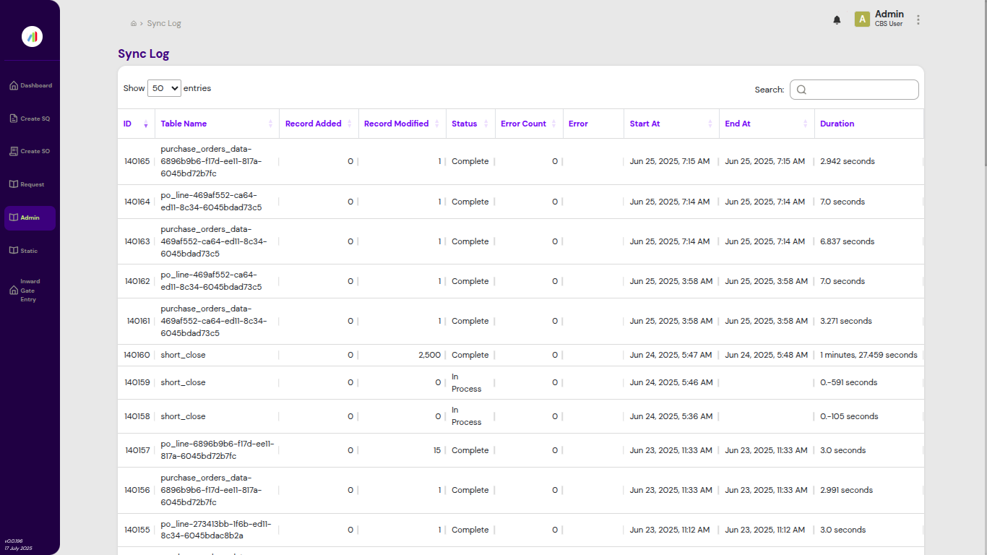
Task: Click the Create SQ document icon
Action: point(14,119)
